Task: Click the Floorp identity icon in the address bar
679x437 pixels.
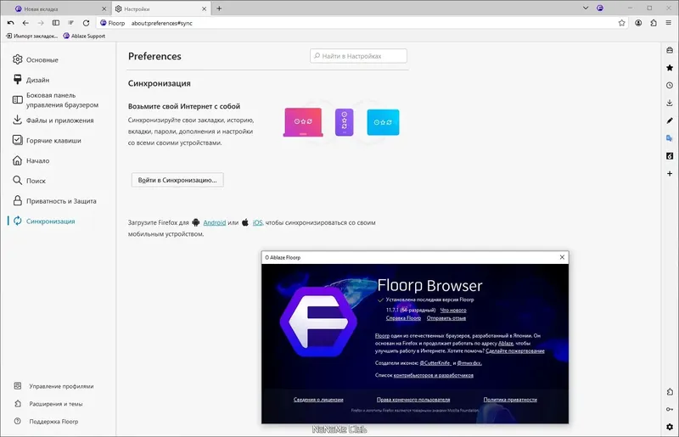Action: pyautogui.click(x=103, y=23)
